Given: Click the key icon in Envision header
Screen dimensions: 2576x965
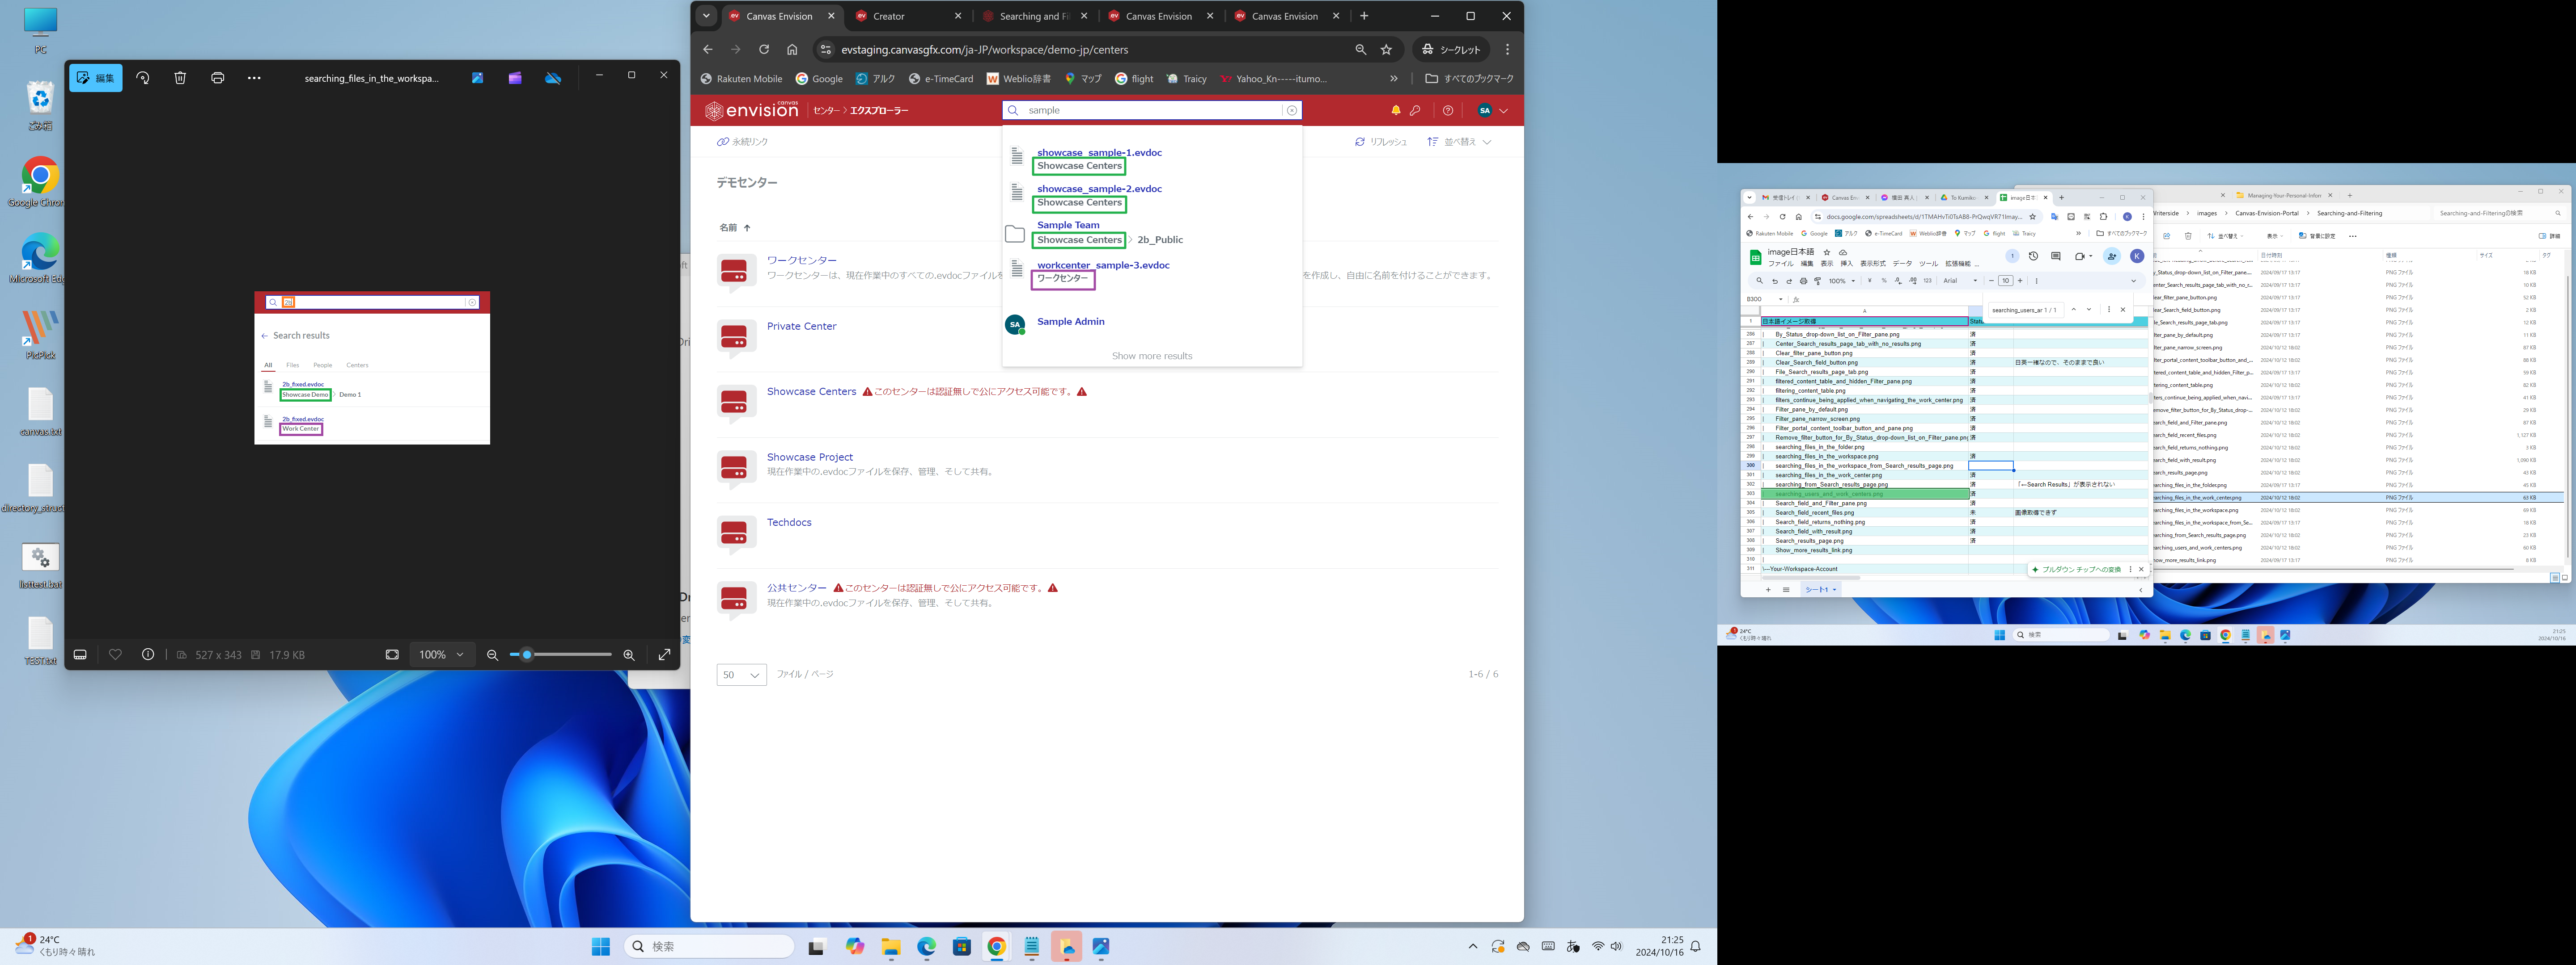Looking at the screenshot, I should (1415, 110).
